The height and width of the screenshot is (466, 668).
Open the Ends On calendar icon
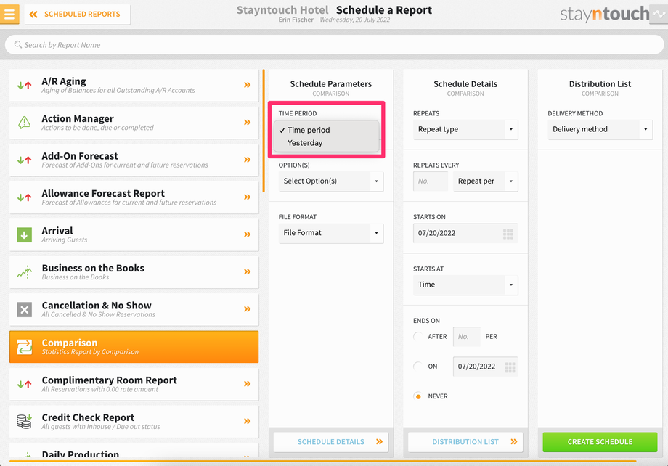tap(510, 367)
